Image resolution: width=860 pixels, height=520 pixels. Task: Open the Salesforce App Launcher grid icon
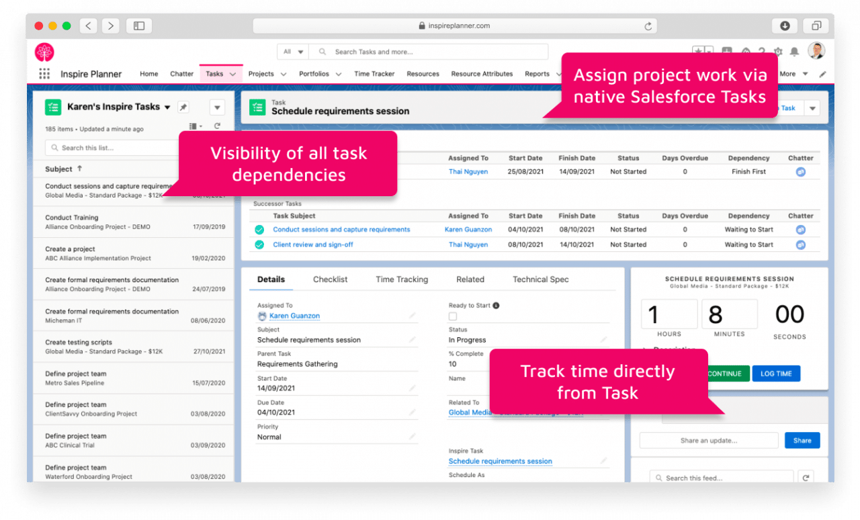pos(44,74)
